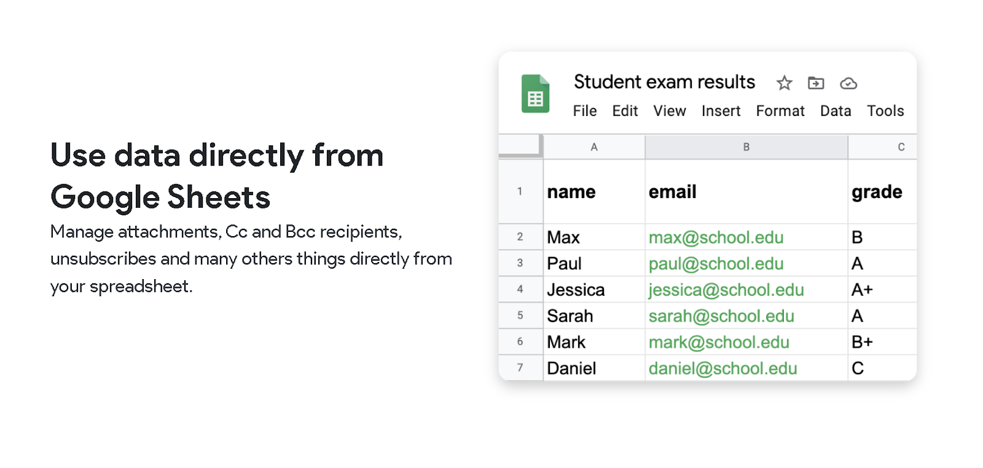Image resolution: width=983 pixels, height=468 pixels.
Task: Open the Tools menu
Action: tap(885, 111)
